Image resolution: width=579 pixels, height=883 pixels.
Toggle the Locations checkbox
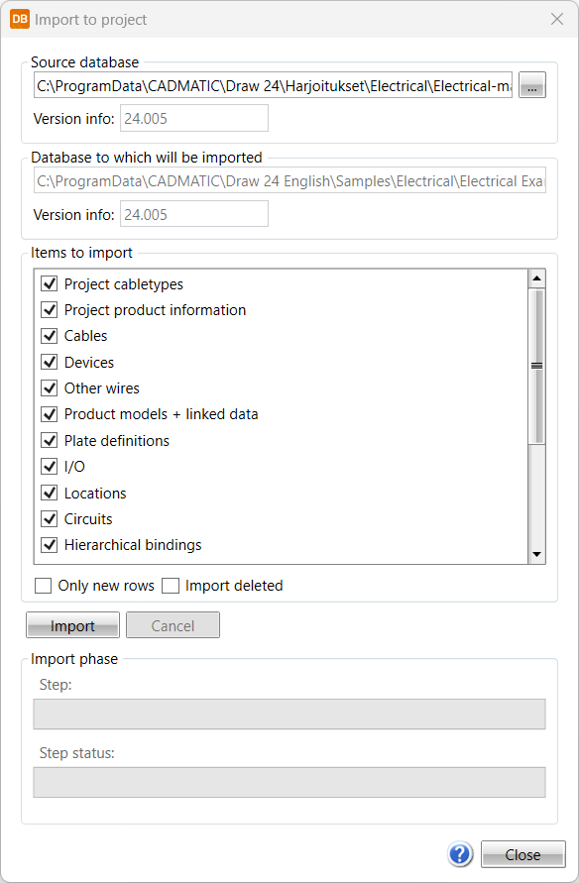50,493
